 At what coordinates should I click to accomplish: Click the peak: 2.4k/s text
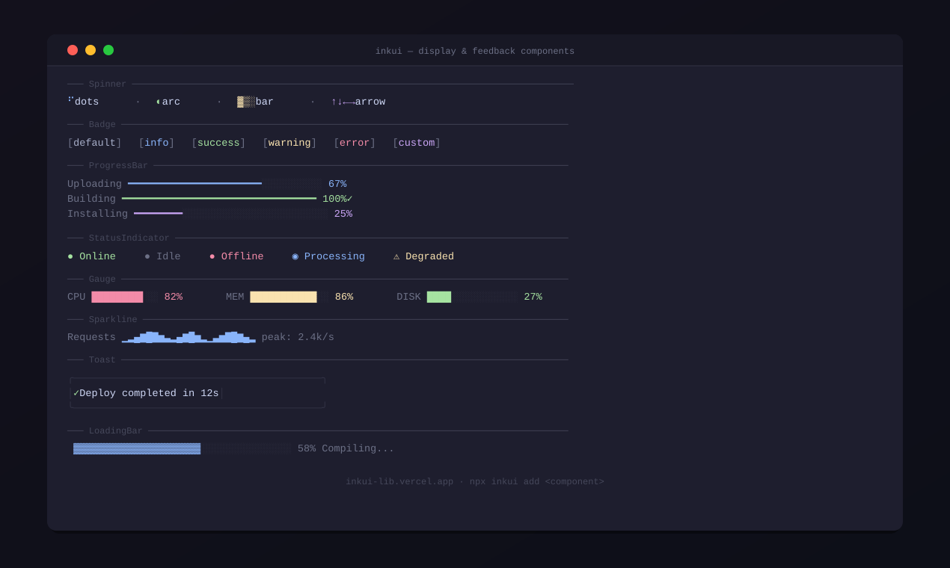(x=298, y=337)
